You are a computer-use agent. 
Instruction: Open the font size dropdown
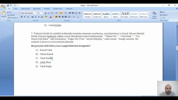43,13
